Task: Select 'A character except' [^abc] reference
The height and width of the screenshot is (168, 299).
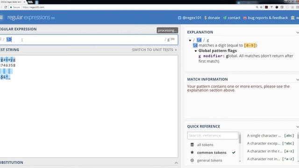Action: click(x=271, y=143)
